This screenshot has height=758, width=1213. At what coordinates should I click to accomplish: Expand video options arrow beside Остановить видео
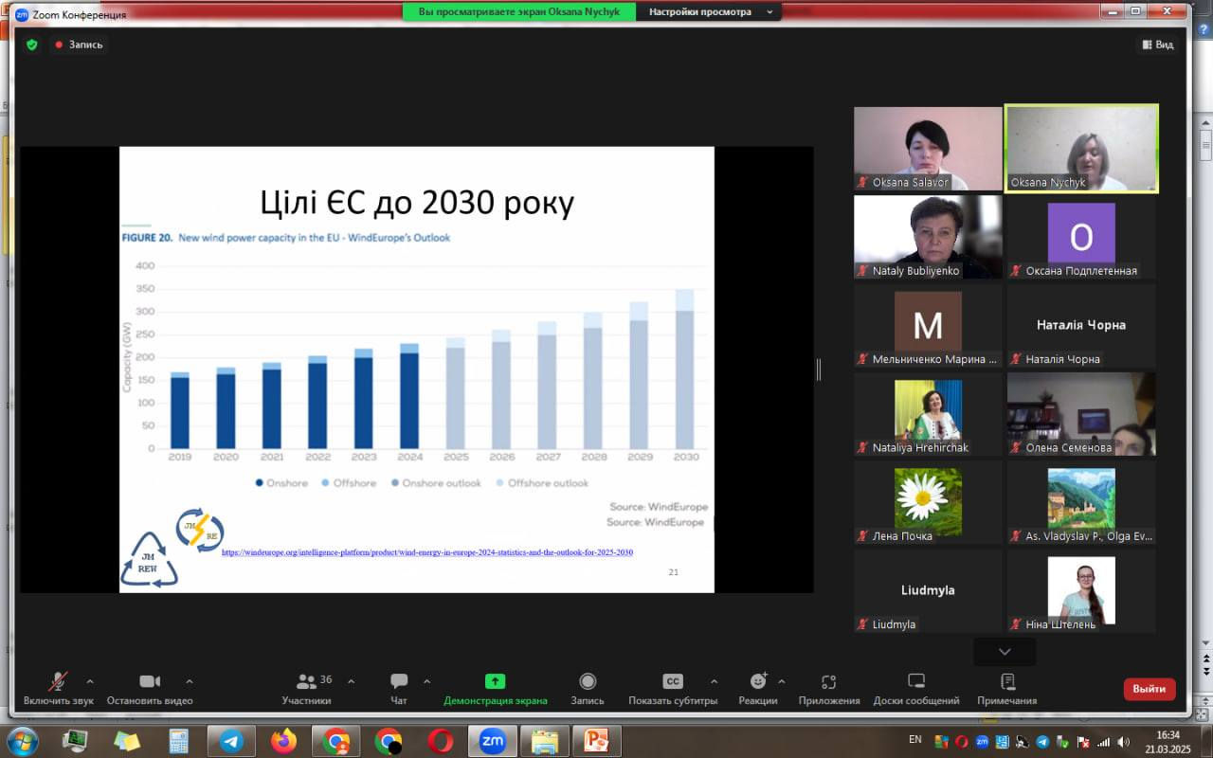click(190, 681)
